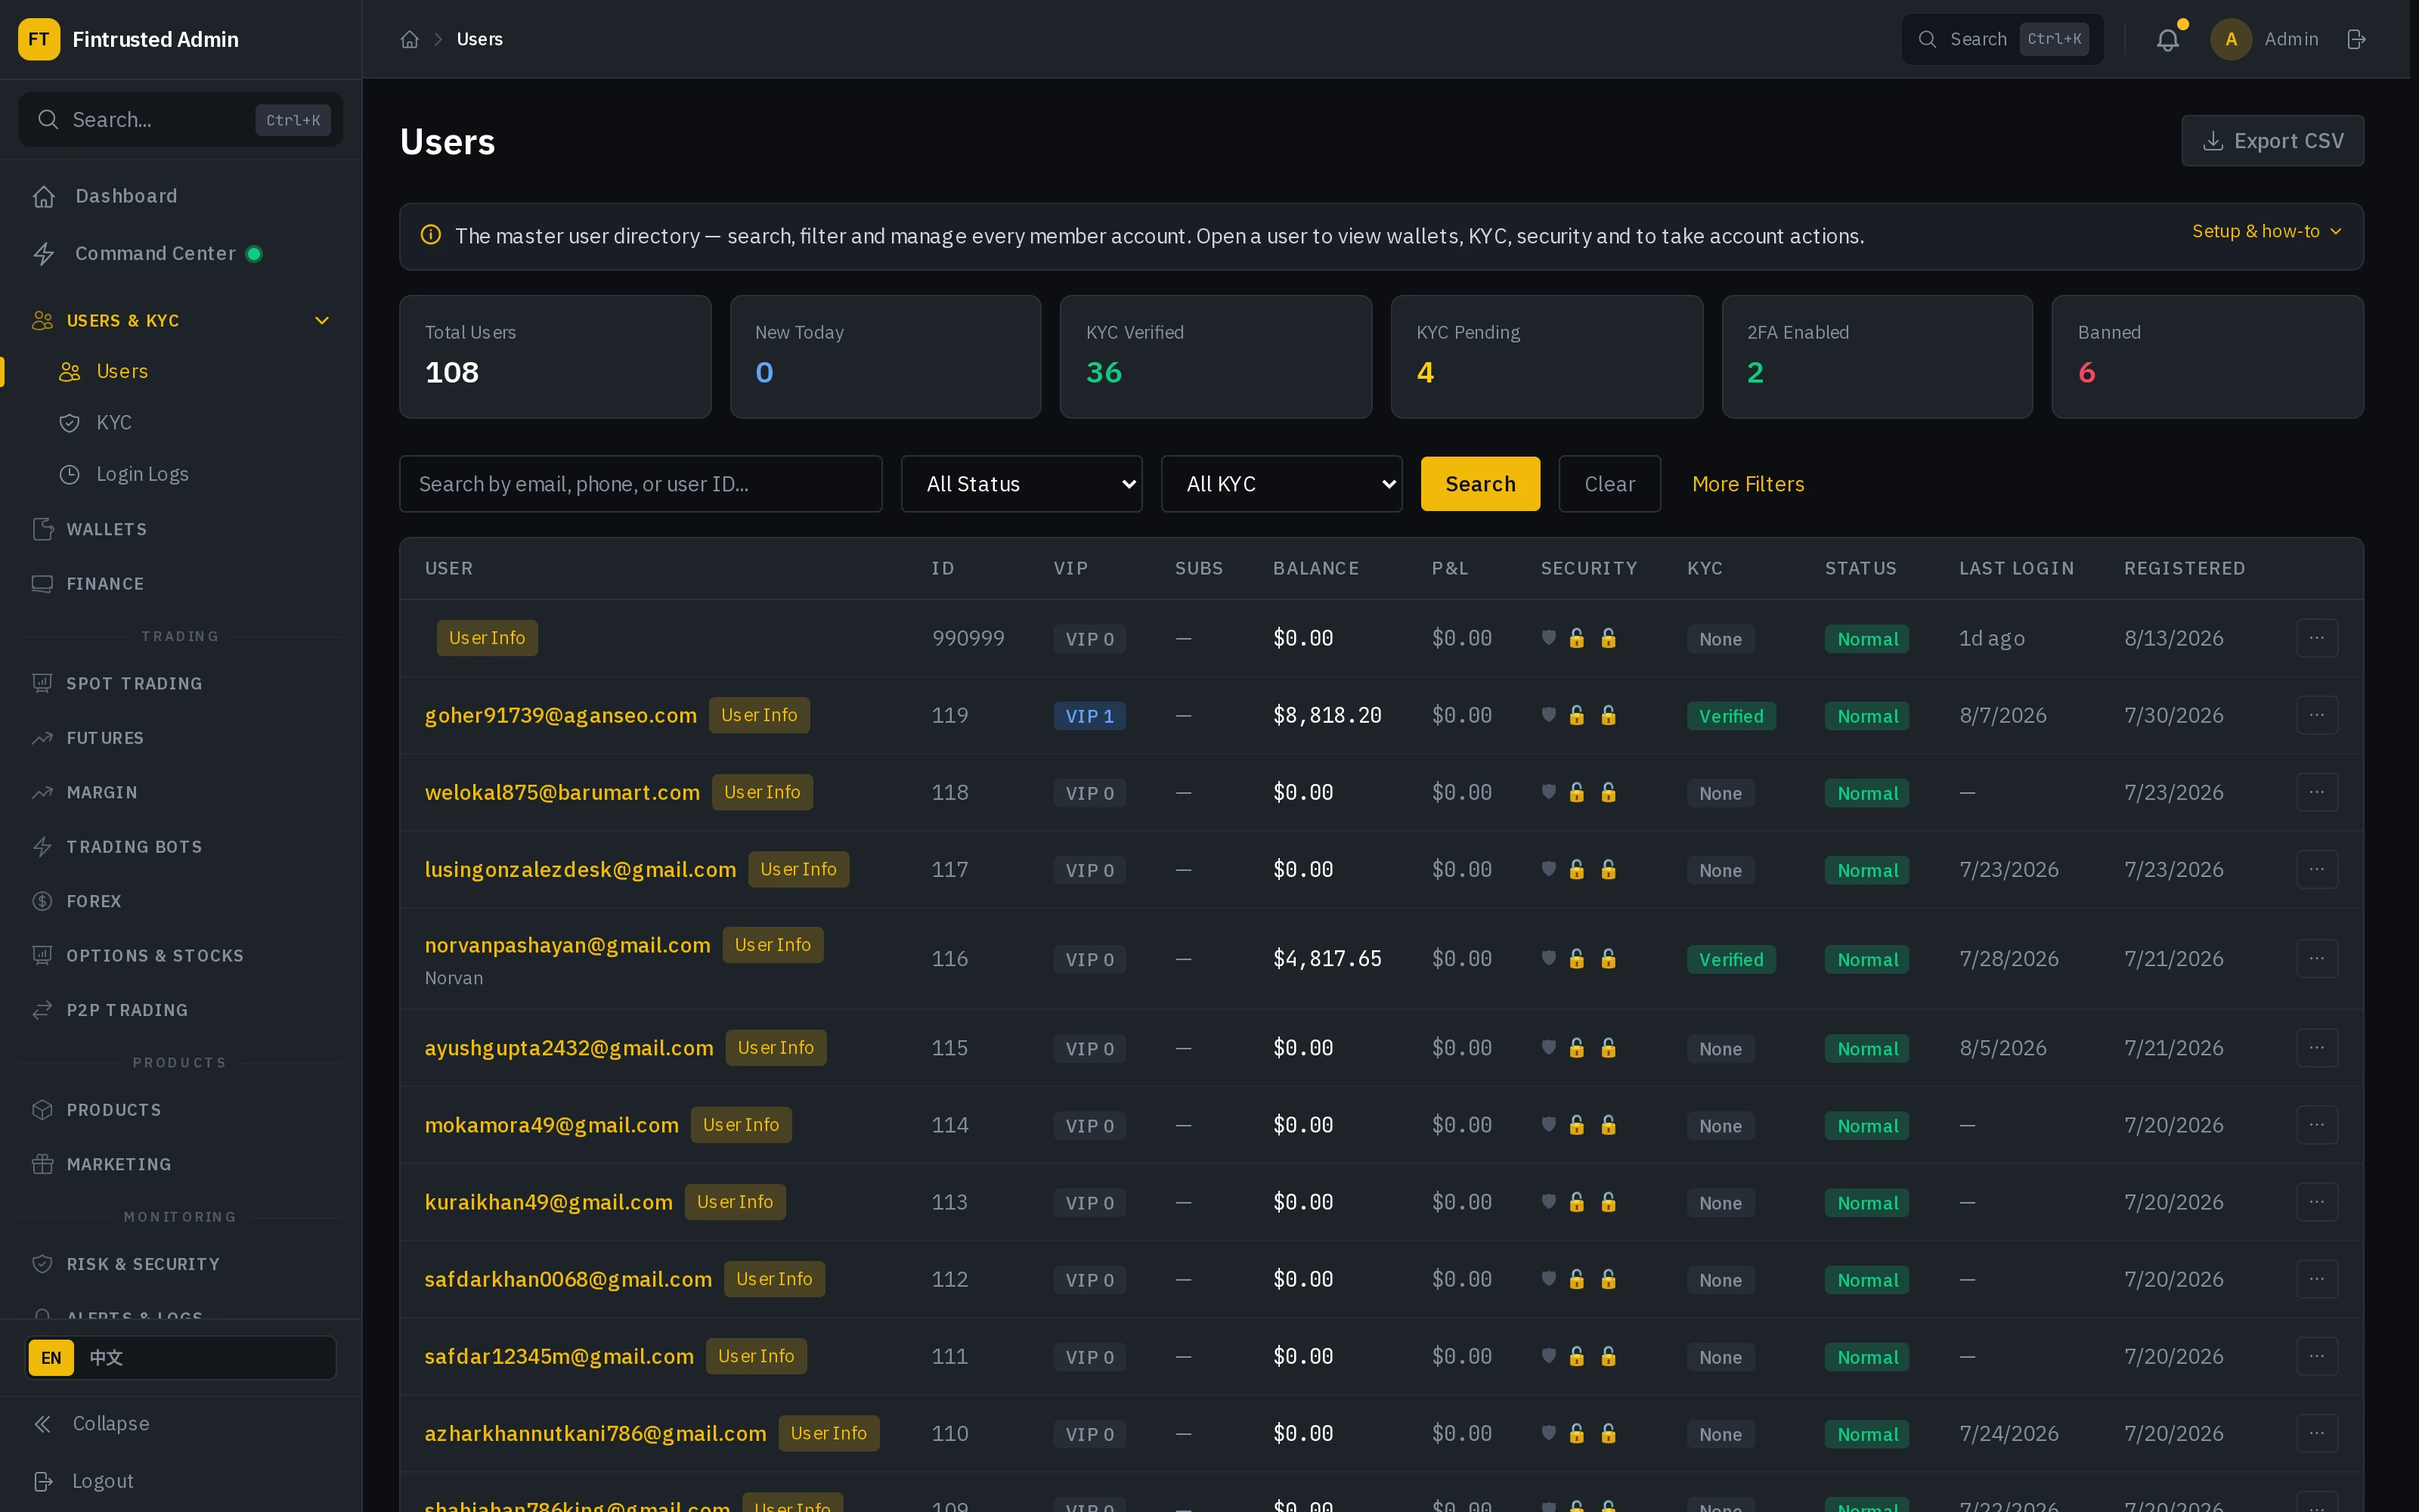2419x1512 pixels.
Task: Open Margin section in sidebar
Action: coord(181,792)
